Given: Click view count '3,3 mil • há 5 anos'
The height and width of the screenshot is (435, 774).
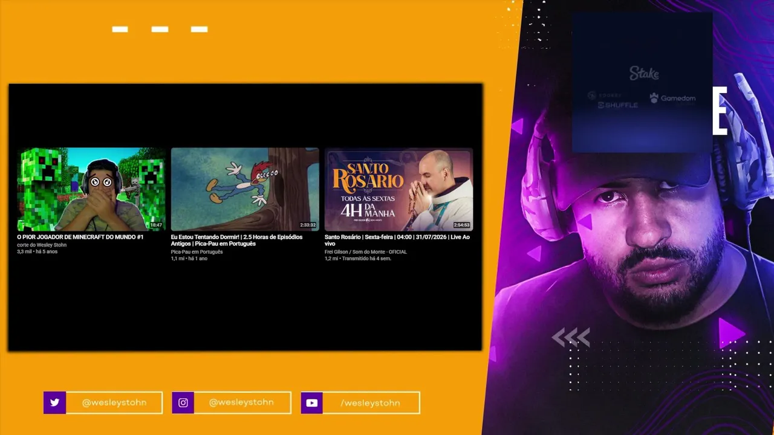Looking at the screenshot, I should pos(37,252).
